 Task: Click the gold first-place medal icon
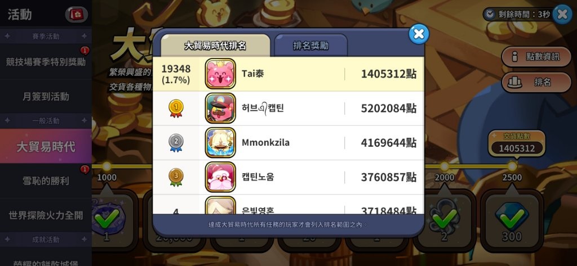(176, 109)
